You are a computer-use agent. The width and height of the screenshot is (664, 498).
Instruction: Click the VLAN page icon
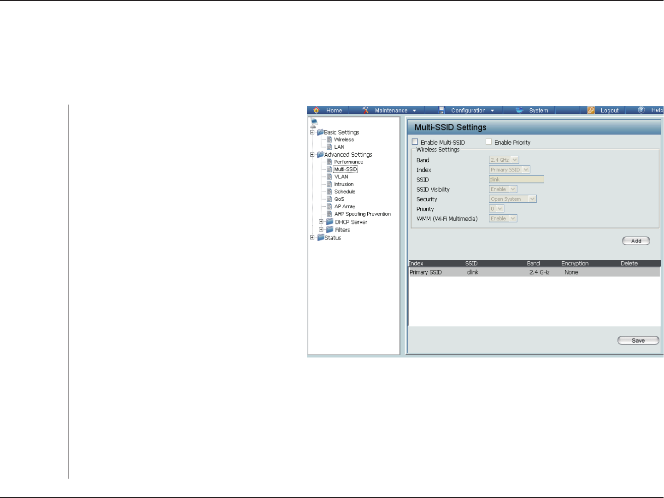329,176
